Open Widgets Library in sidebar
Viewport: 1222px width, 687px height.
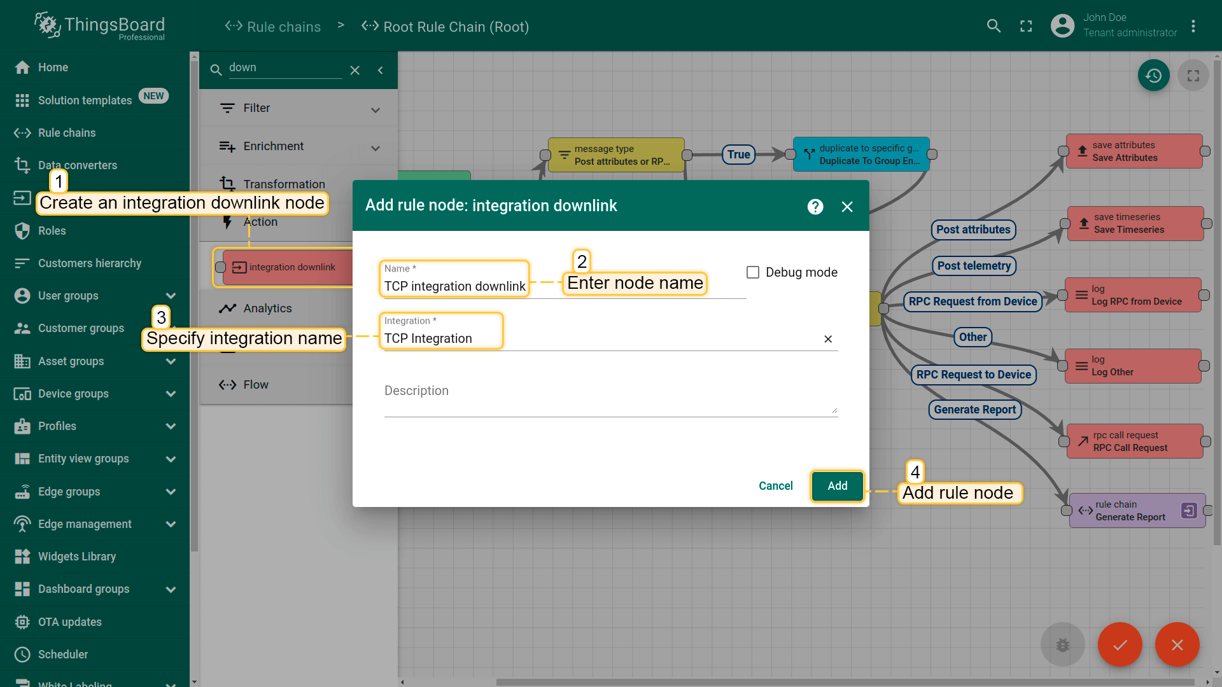pos(76,557)
